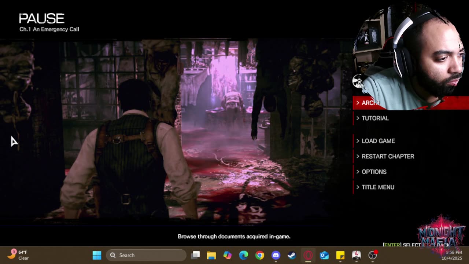
Task: Open Outlook from the taskbar
Action: point(324,255)
